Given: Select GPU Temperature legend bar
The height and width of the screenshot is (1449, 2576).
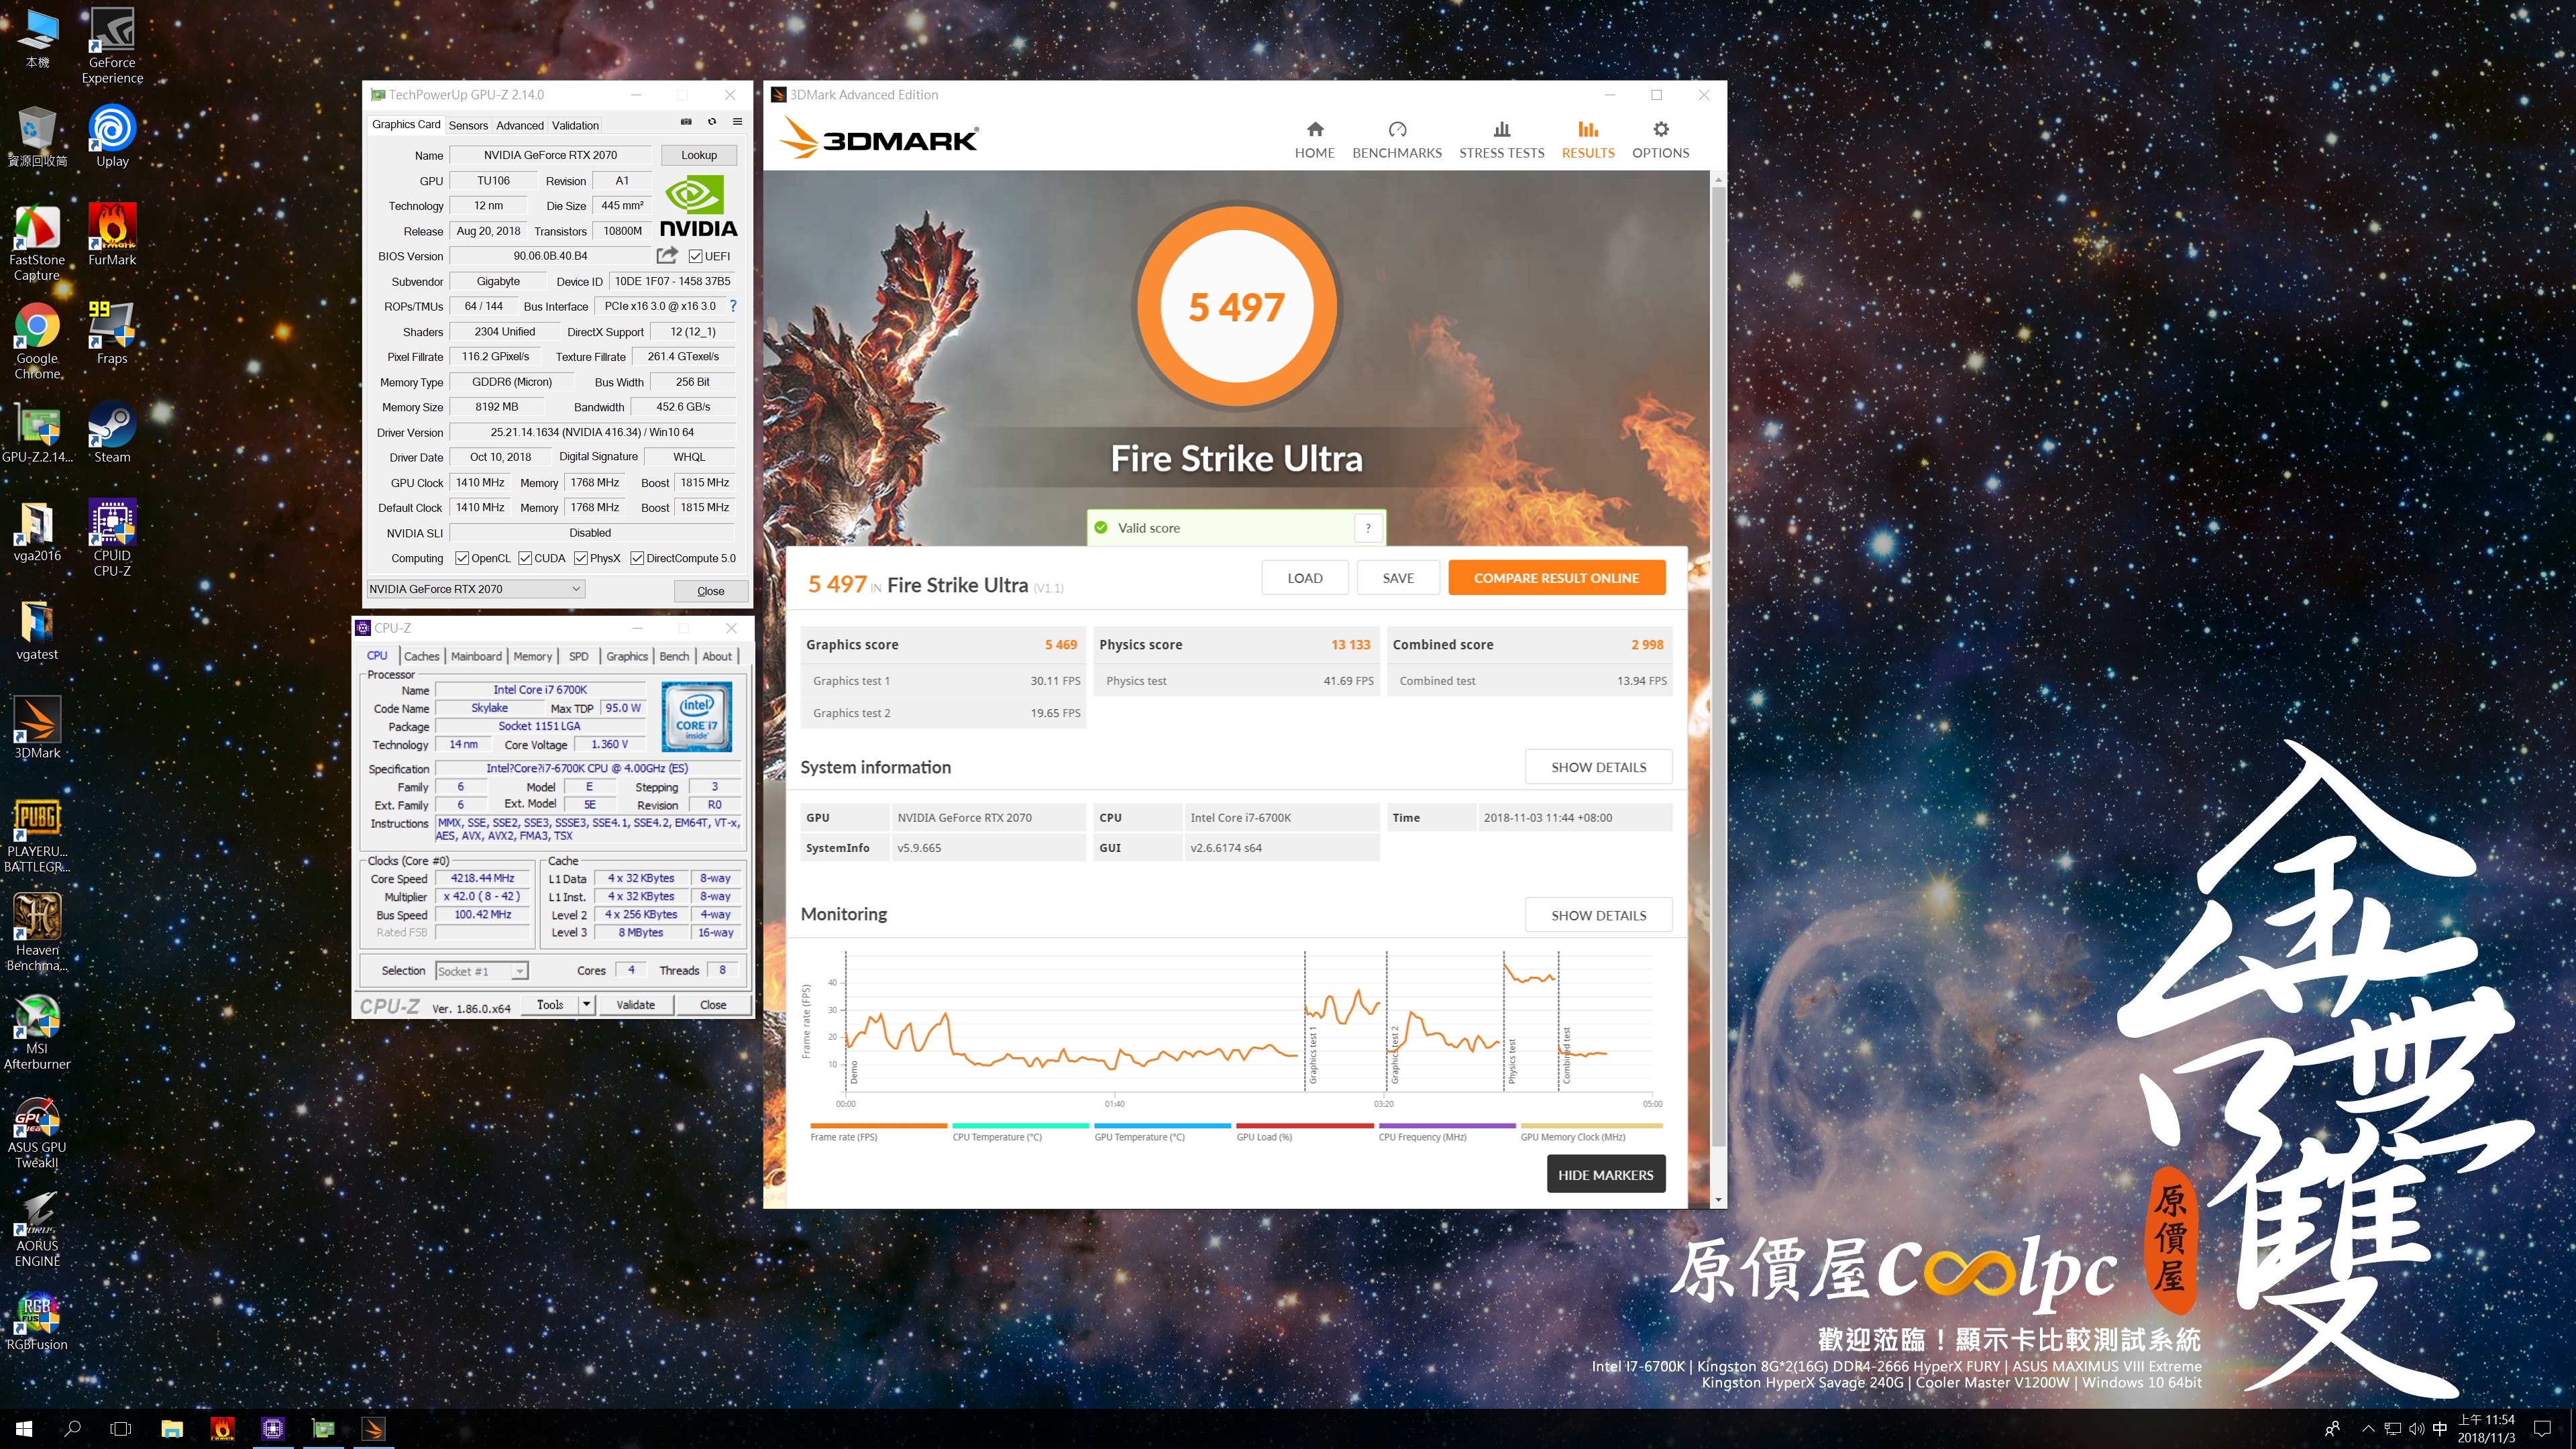Looking at the screenshot, I should pyautogui.click(x=1162, y=1126).
